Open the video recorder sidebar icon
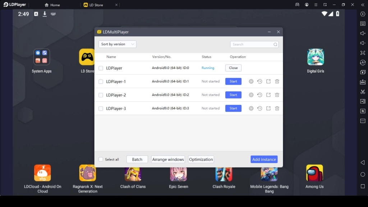 tap(363, 101)
